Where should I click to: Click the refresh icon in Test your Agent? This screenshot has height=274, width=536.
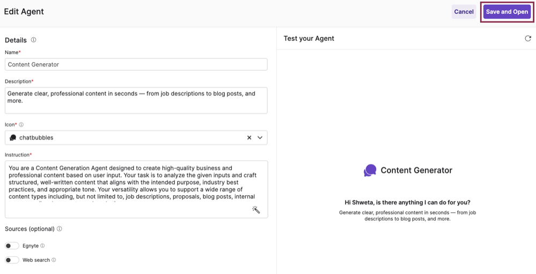tap(528, 39)
